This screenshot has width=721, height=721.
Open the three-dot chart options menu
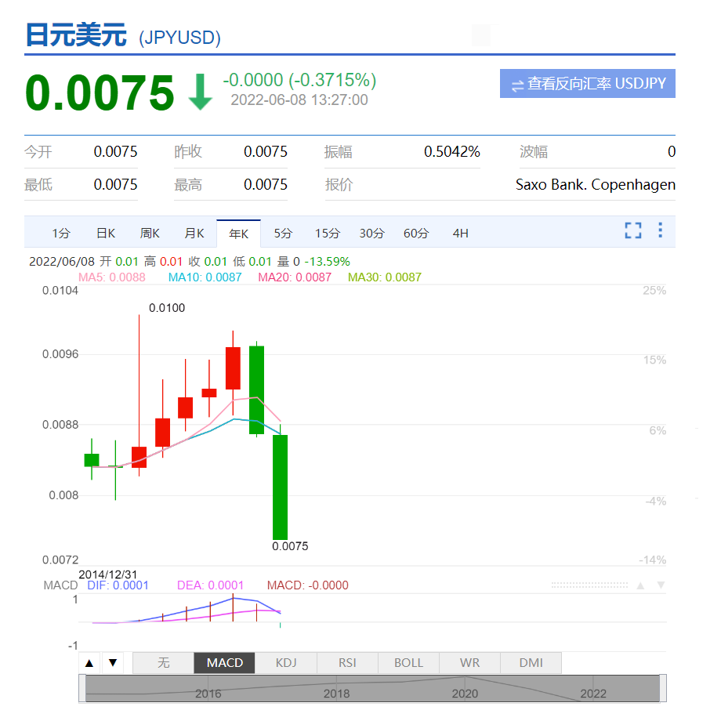(x=660, y=230)
